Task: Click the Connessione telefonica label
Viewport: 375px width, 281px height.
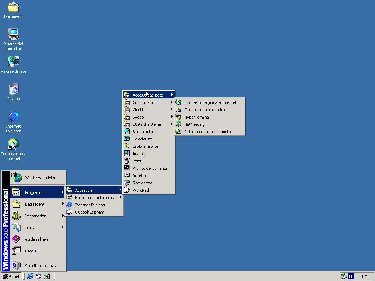Action: 204,110
